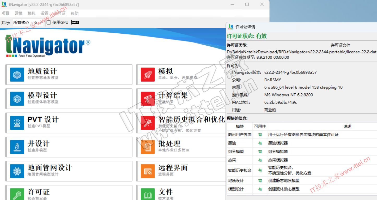The height and width of the screenshot is (200, 377).
Task: Click the 可用性 column header
Action: 260,126
